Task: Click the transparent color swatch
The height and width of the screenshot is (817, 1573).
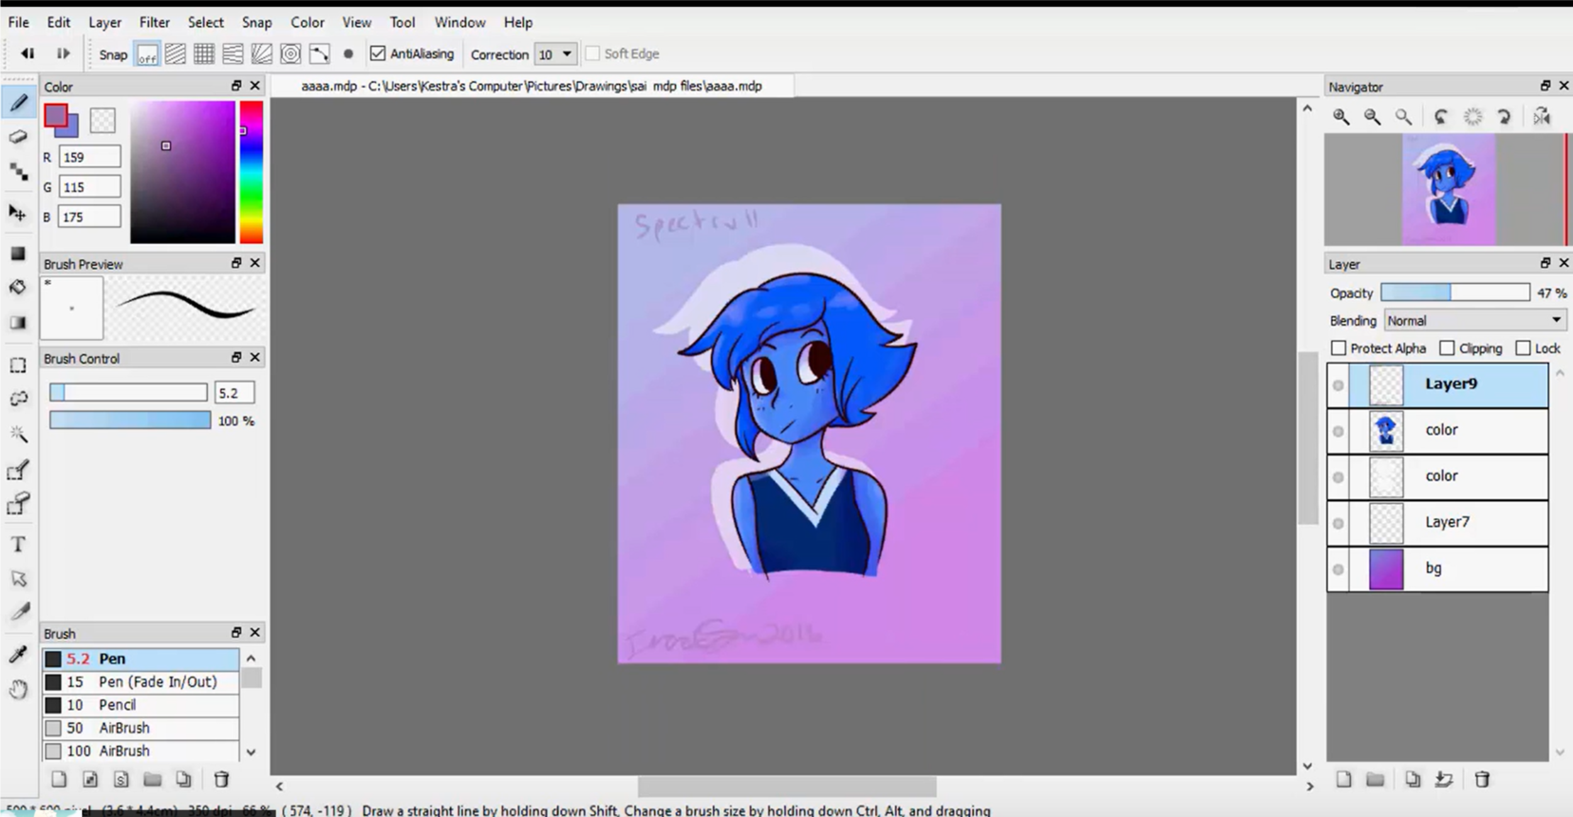Action: click(103, 120)
